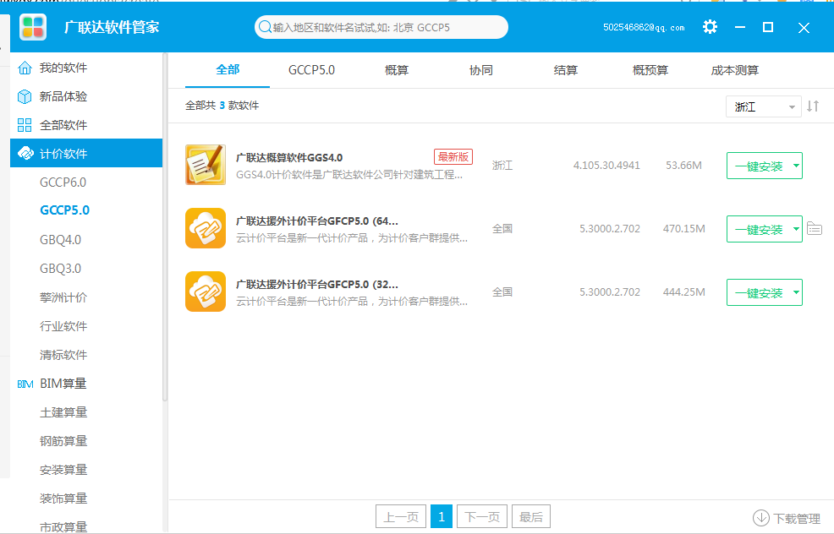
Task: Select 钢筋算量 in sidebar
Action: click(63, 441)
